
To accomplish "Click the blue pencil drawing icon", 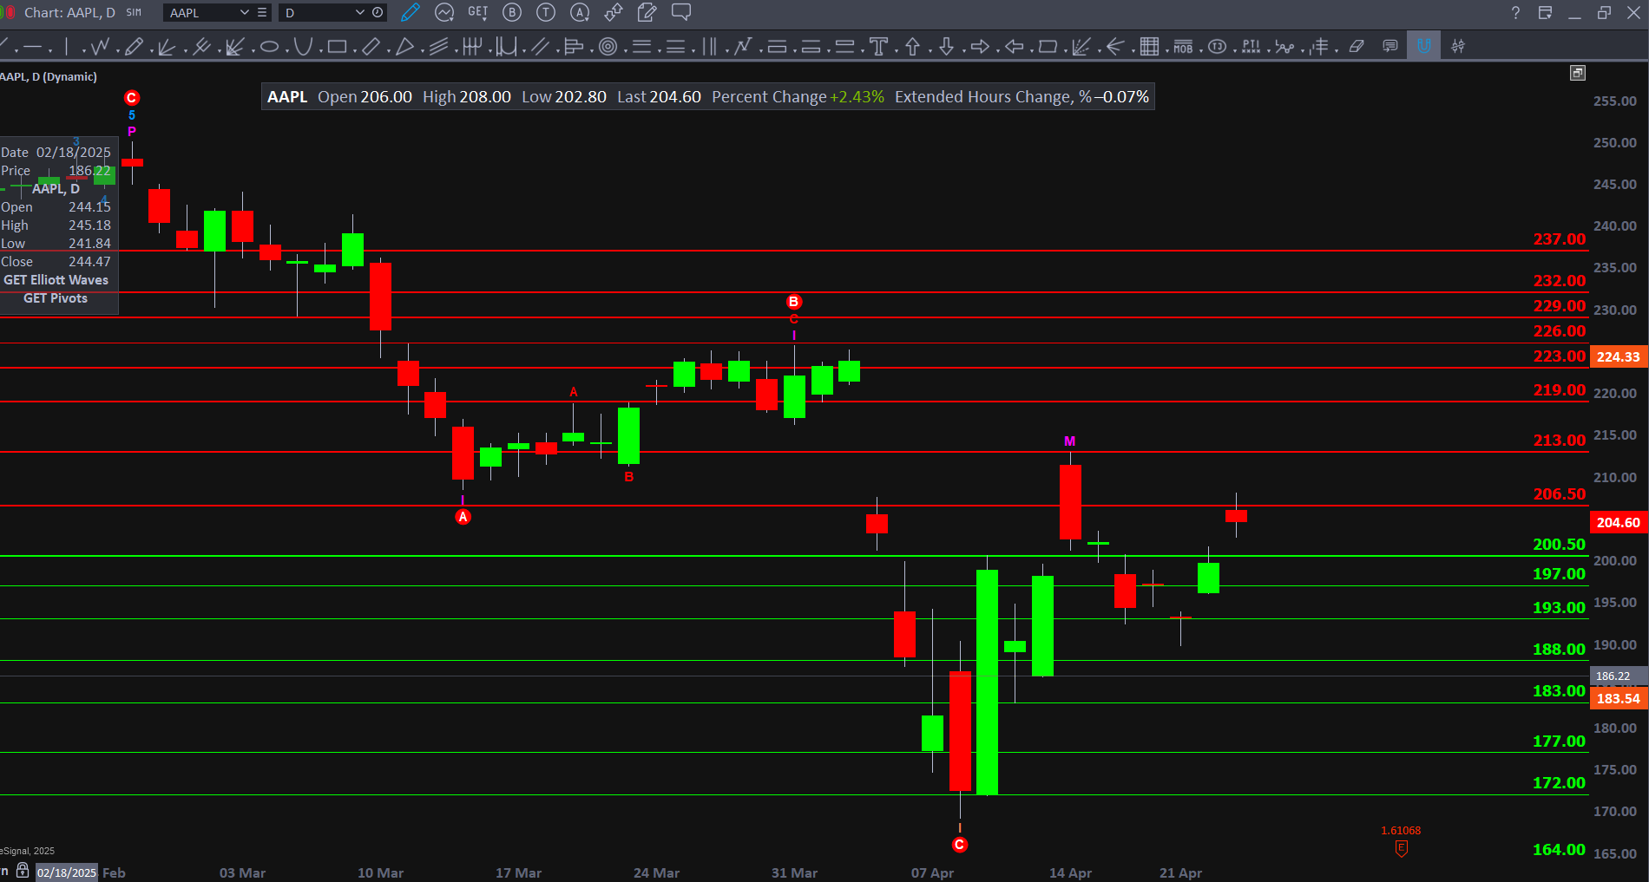I will [410, 12].
